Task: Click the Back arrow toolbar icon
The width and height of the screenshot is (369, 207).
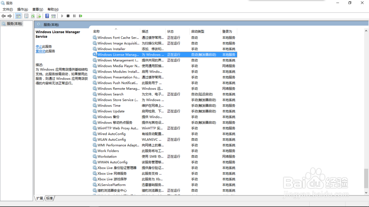Action: pyautogui.click(x=4, y=16)
